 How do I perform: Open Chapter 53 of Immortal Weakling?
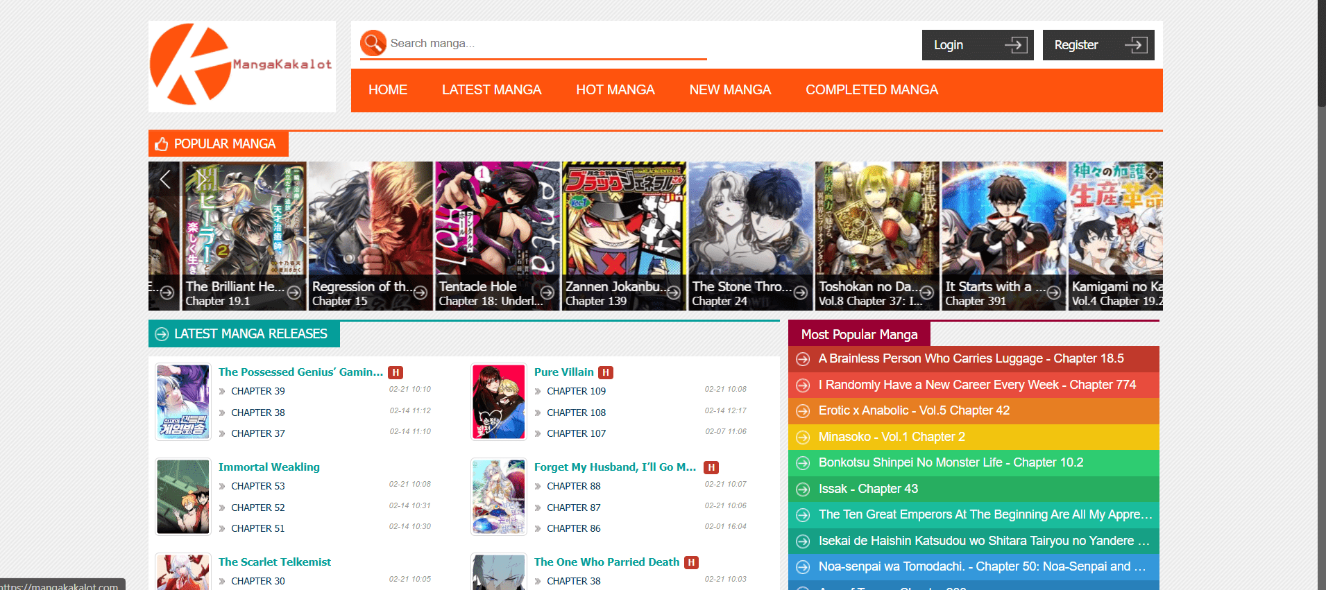pyautogui.click(x=258, y=486)
